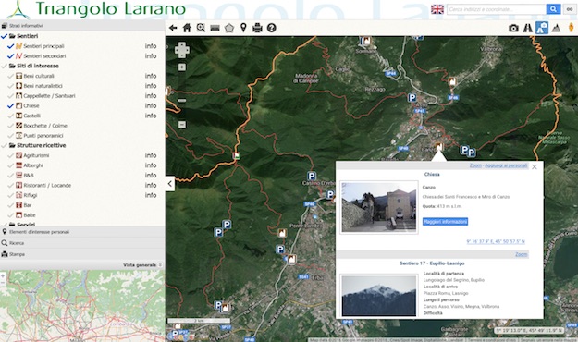This screenshot has width=578, height=342.
Task: Click the back arrow toolbar icon
Action: (173, 28)
